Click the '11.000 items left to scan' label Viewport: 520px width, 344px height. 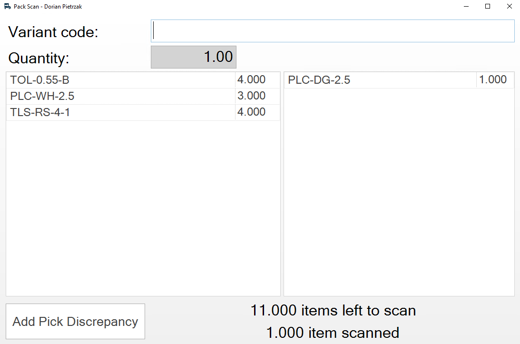tap(333, 311)
